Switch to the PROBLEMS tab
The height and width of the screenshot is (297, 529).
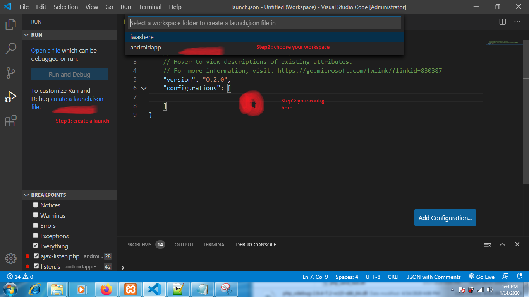click(145, 244)
